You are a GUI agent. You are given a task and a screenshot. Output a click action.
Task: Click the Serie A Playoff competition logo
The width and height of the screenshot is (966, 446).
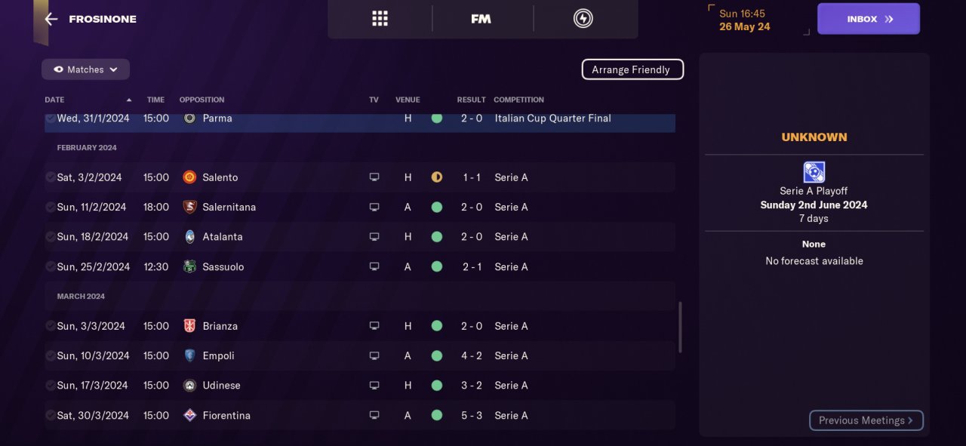814,172
